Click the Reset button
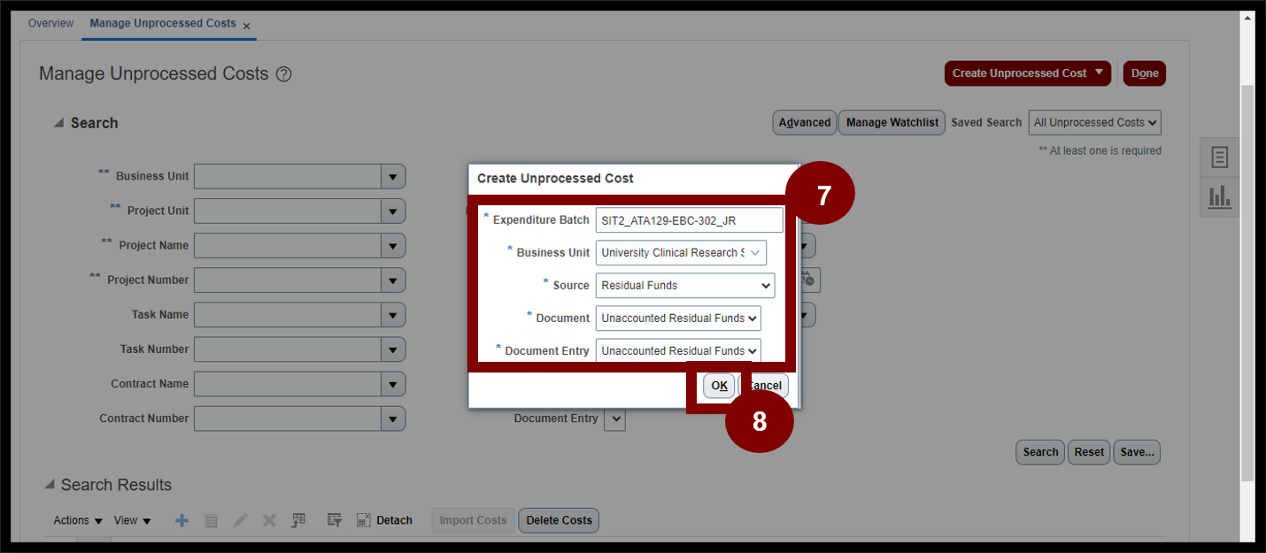Screen dimensions: 1266x553 [1089, 452]
